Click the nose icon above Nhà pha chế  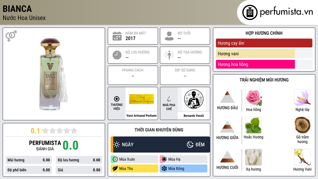[169, 99]
